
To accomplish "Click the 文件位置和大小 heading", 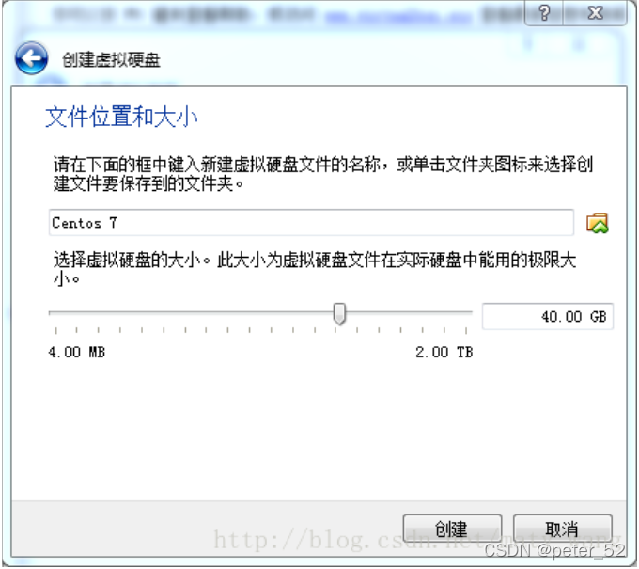I will pos(121,117).
